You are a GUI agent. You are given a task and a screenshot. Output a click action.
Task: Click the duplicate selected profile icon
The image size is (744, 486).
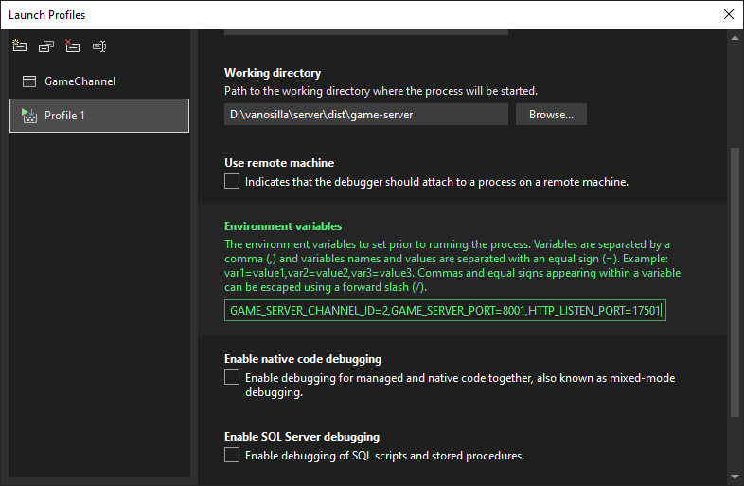[45, 45]
